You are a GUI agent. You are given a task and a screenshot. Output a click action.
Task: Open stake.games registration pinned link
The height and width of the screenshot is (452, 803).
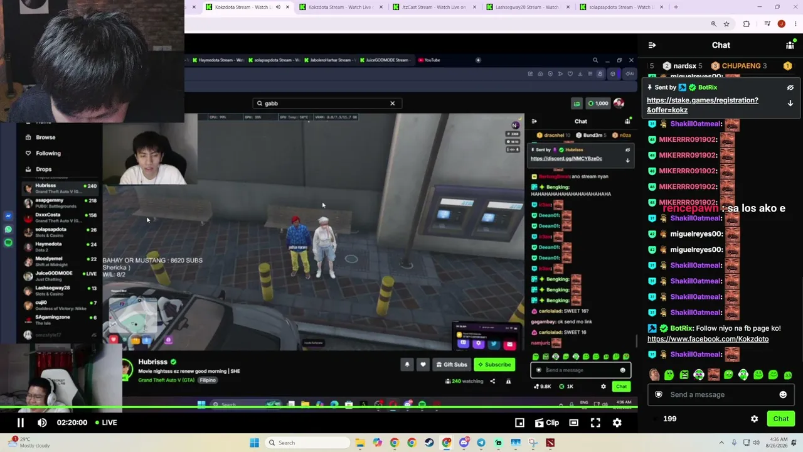tap(703, 105)
